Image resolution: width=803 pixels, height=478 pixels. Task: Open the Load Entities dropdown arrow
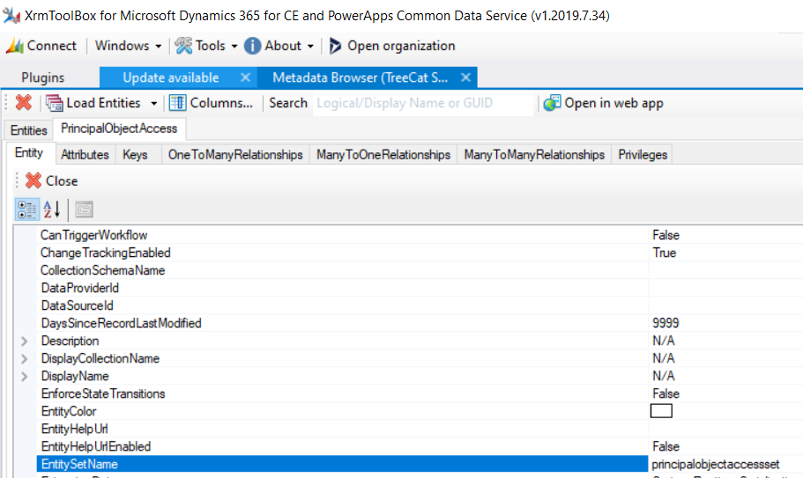click(153, 103)
